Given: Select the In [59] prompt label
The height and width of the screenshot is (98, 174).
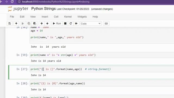Looking at the screenshot, I should click(22, 55).
